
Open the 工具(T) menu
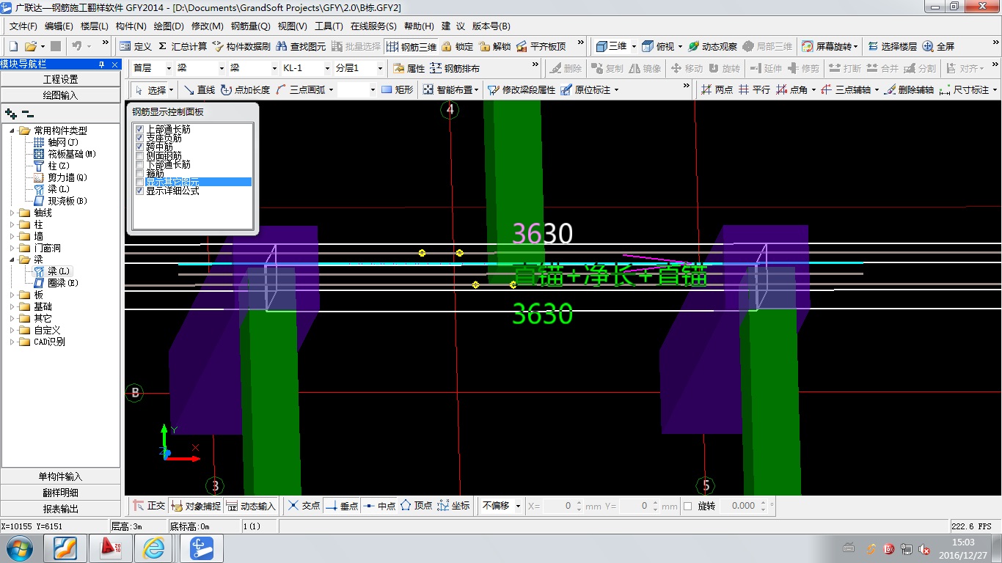tap(329, 26)
